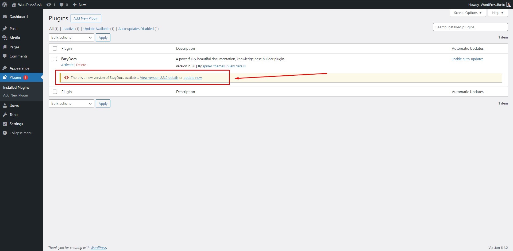Image resolution: width=513 pixels, height=251 pixels.
Task: Click the Add New Plugin button by the heading
Action: coord(86,18)
